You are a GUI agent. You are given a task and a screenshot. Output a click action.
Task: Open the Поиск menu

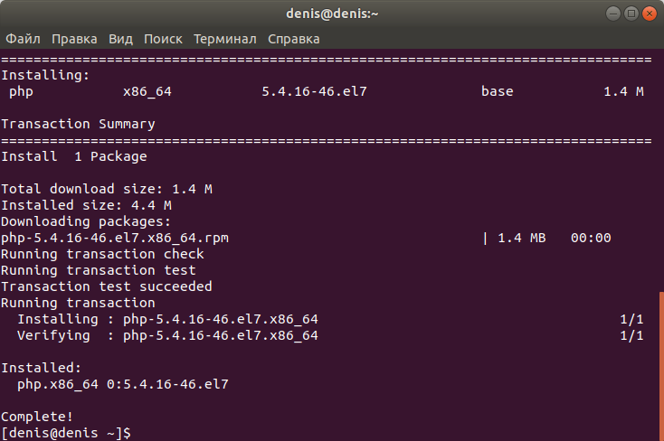163,39
